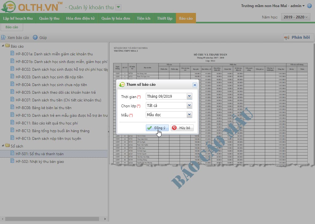This screenshot has height=224, width=315.
Task: Collapse the Sổ sách tree node
Action: [x=3, y=146]
